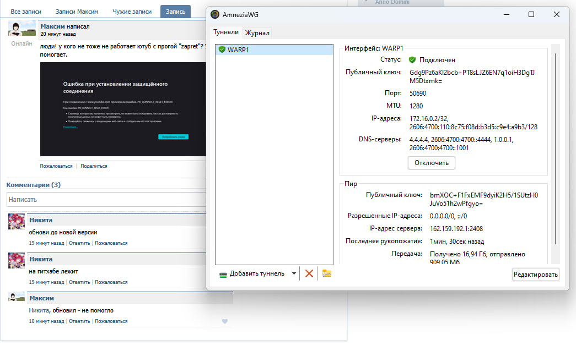Open Никита's avatar on 'на гитхабе лежит' comment
The height and width of the screenshot is (362, 576).
(17, 260)
